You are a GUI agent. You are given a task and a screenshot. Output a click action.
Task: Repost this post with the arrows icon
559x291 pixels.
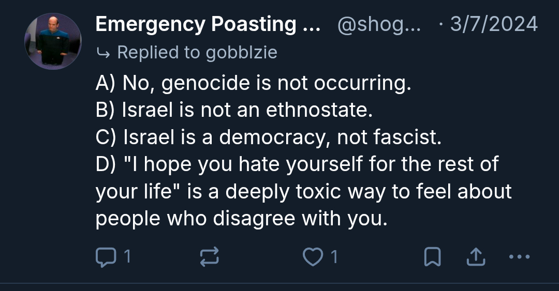point(210,256)
